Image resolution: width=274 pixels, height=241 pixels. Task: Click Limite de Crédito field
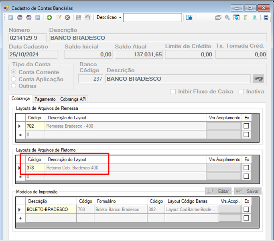[x=189, y=54]
